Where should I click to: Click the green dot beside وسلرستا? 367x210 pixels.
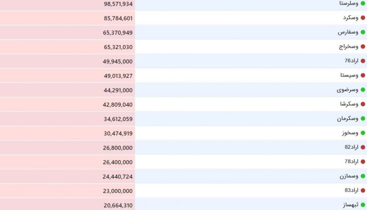363,3
